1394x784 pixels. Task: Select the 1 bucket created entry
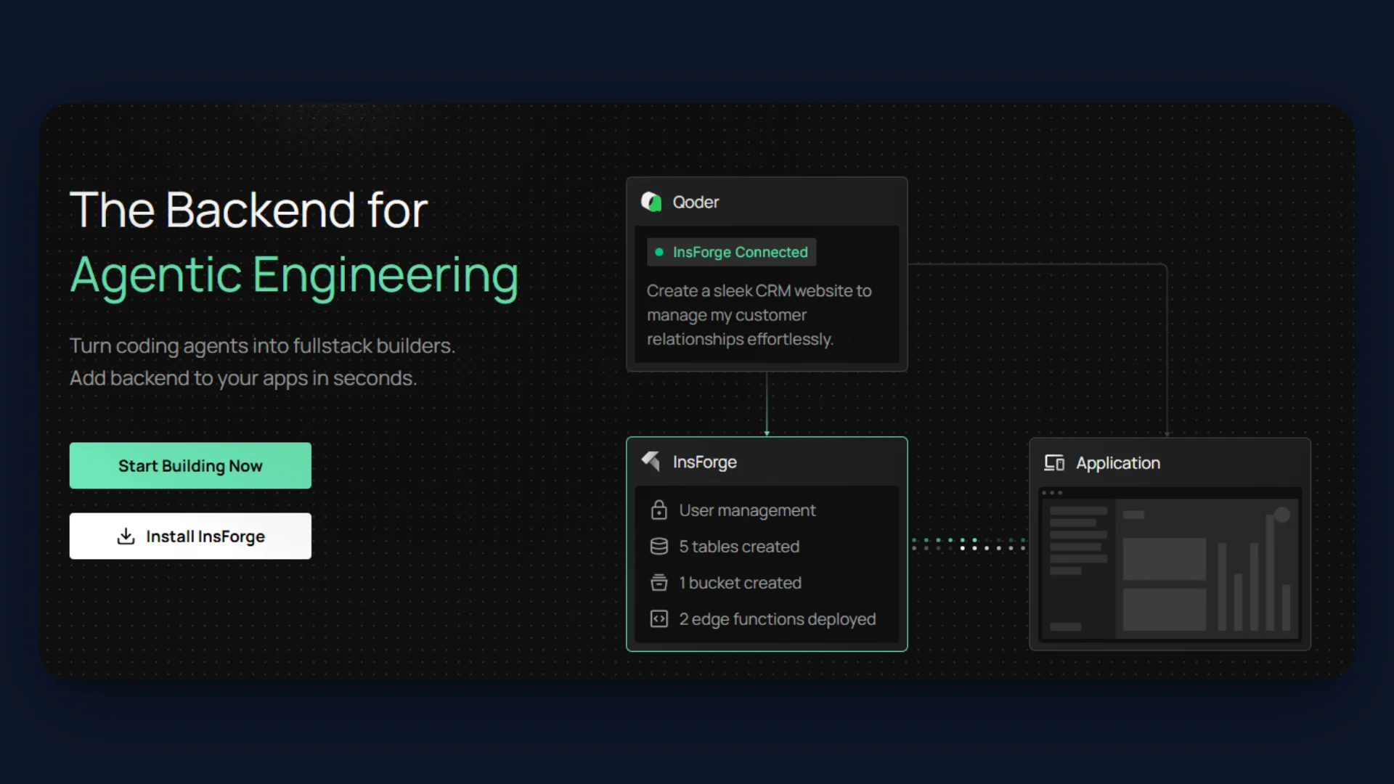(740, 582)
